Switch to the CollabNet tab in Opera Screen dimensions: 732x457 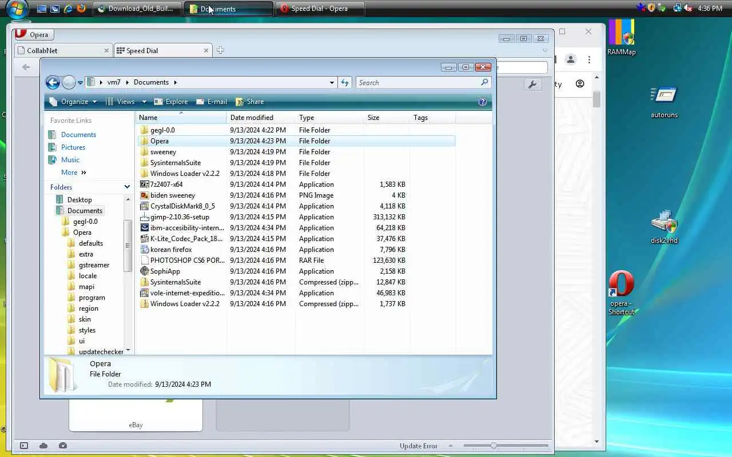coord(63,50)
